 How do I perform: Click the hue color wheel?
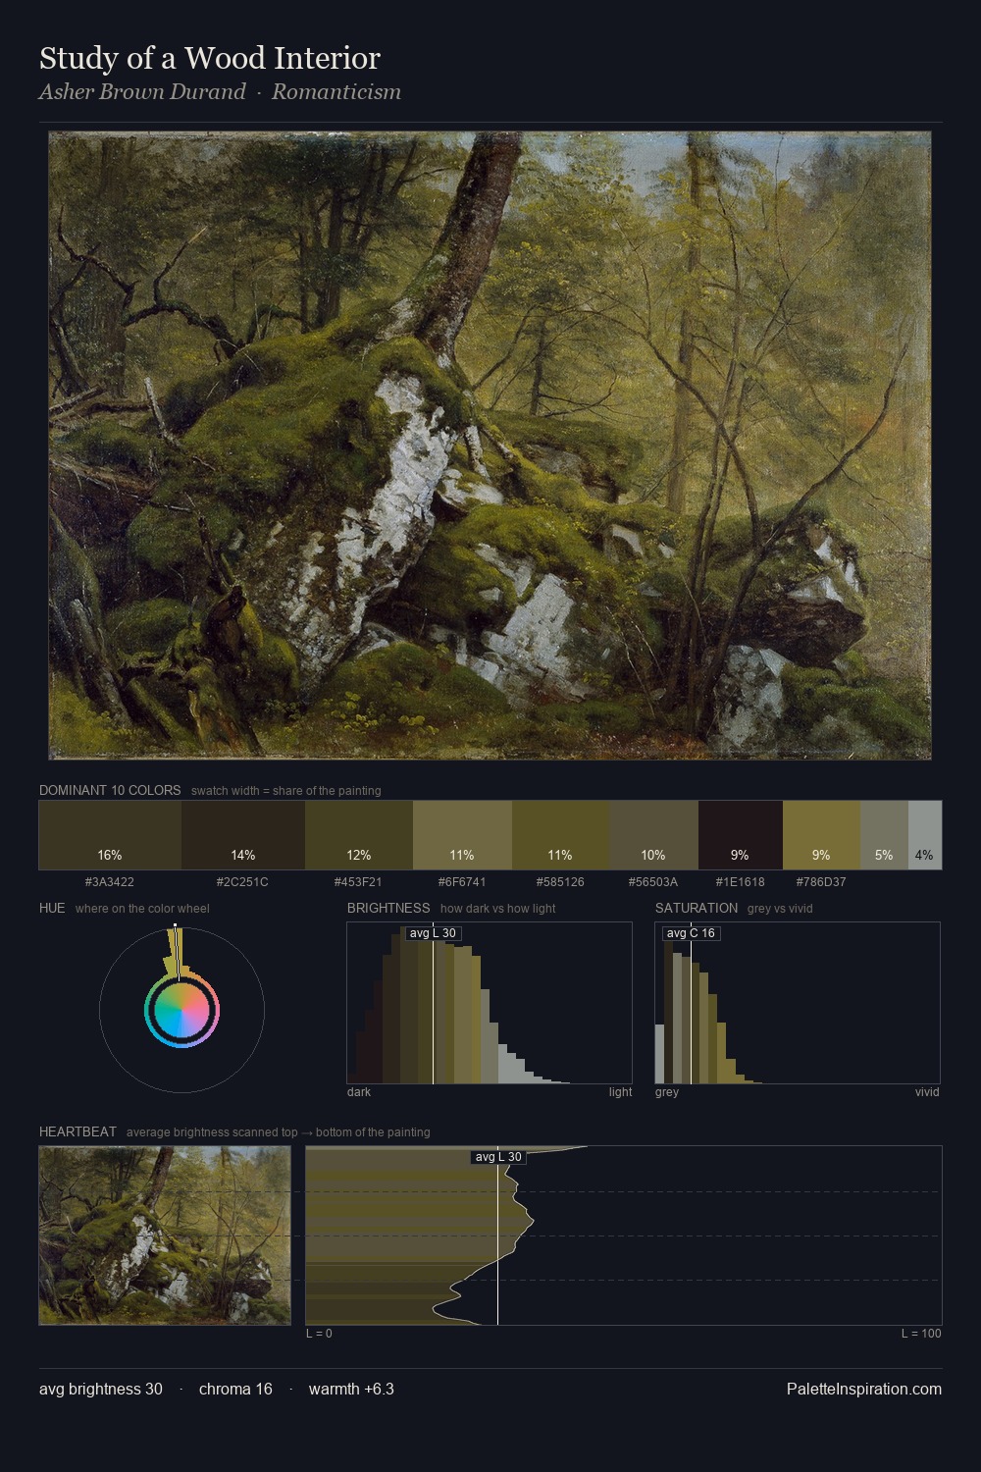[181, 1010]
